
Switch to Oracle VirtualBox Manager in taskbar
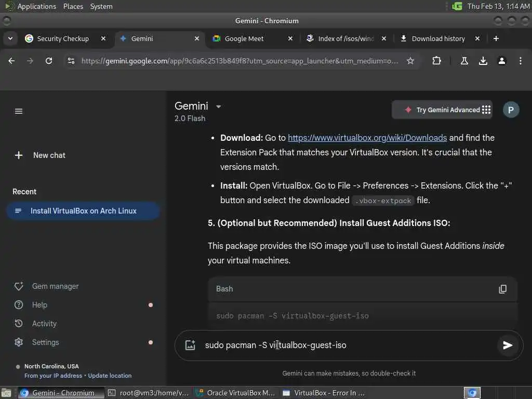click(236, 393)
